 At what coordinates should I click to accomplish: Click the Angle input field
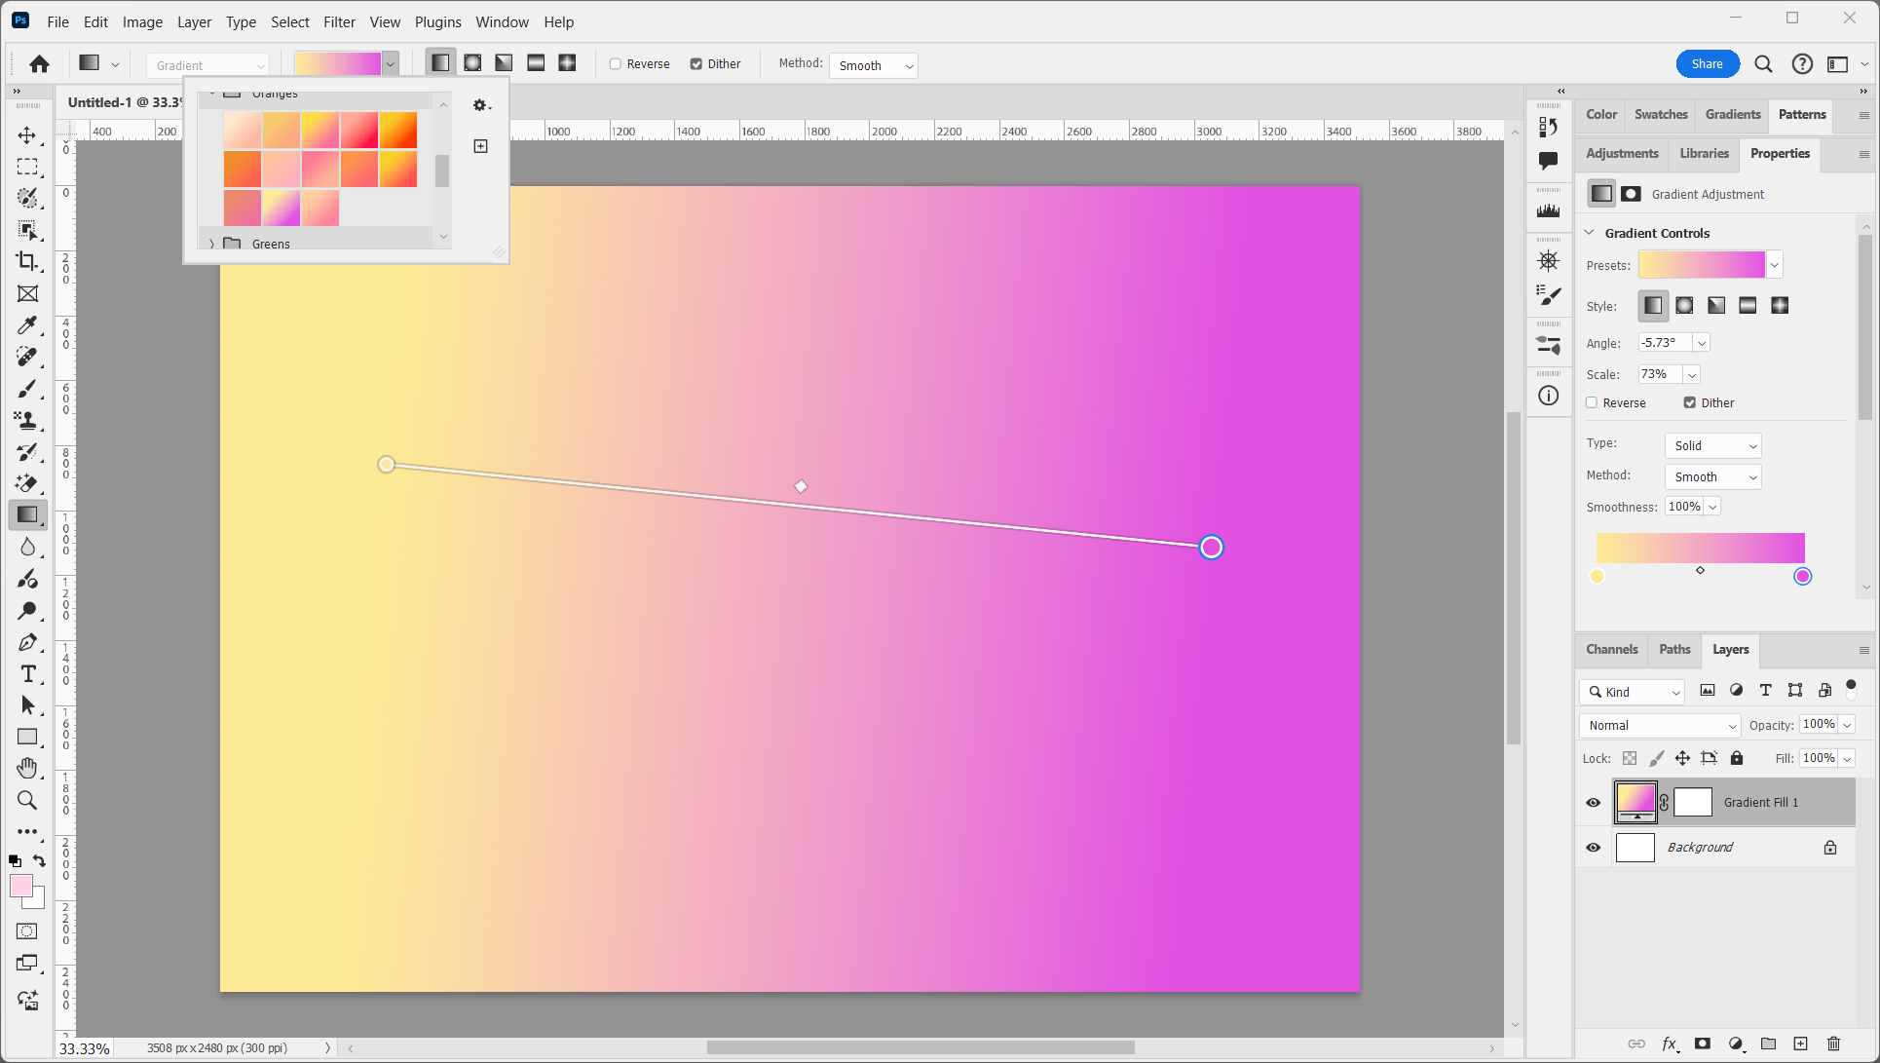click(x=1664, y=343)
